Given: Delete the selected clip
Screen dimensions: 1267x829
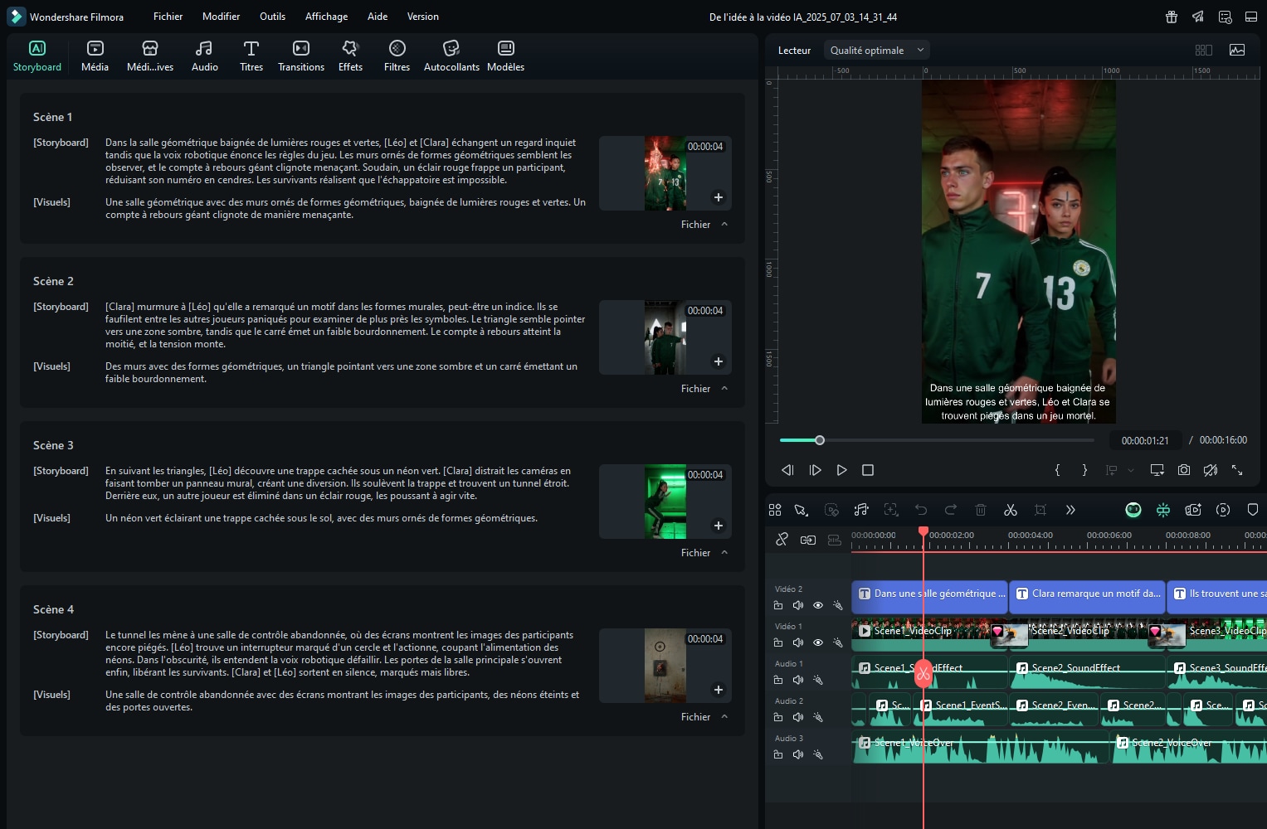Looking at the screenshot, I should pos(980,510).
